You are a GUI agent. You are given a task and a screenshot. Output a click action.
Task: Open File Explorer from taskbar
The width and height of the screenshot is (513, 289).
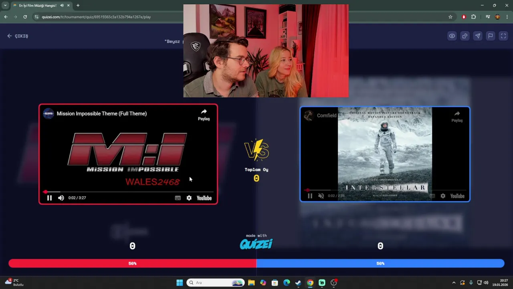coord(251,283)
